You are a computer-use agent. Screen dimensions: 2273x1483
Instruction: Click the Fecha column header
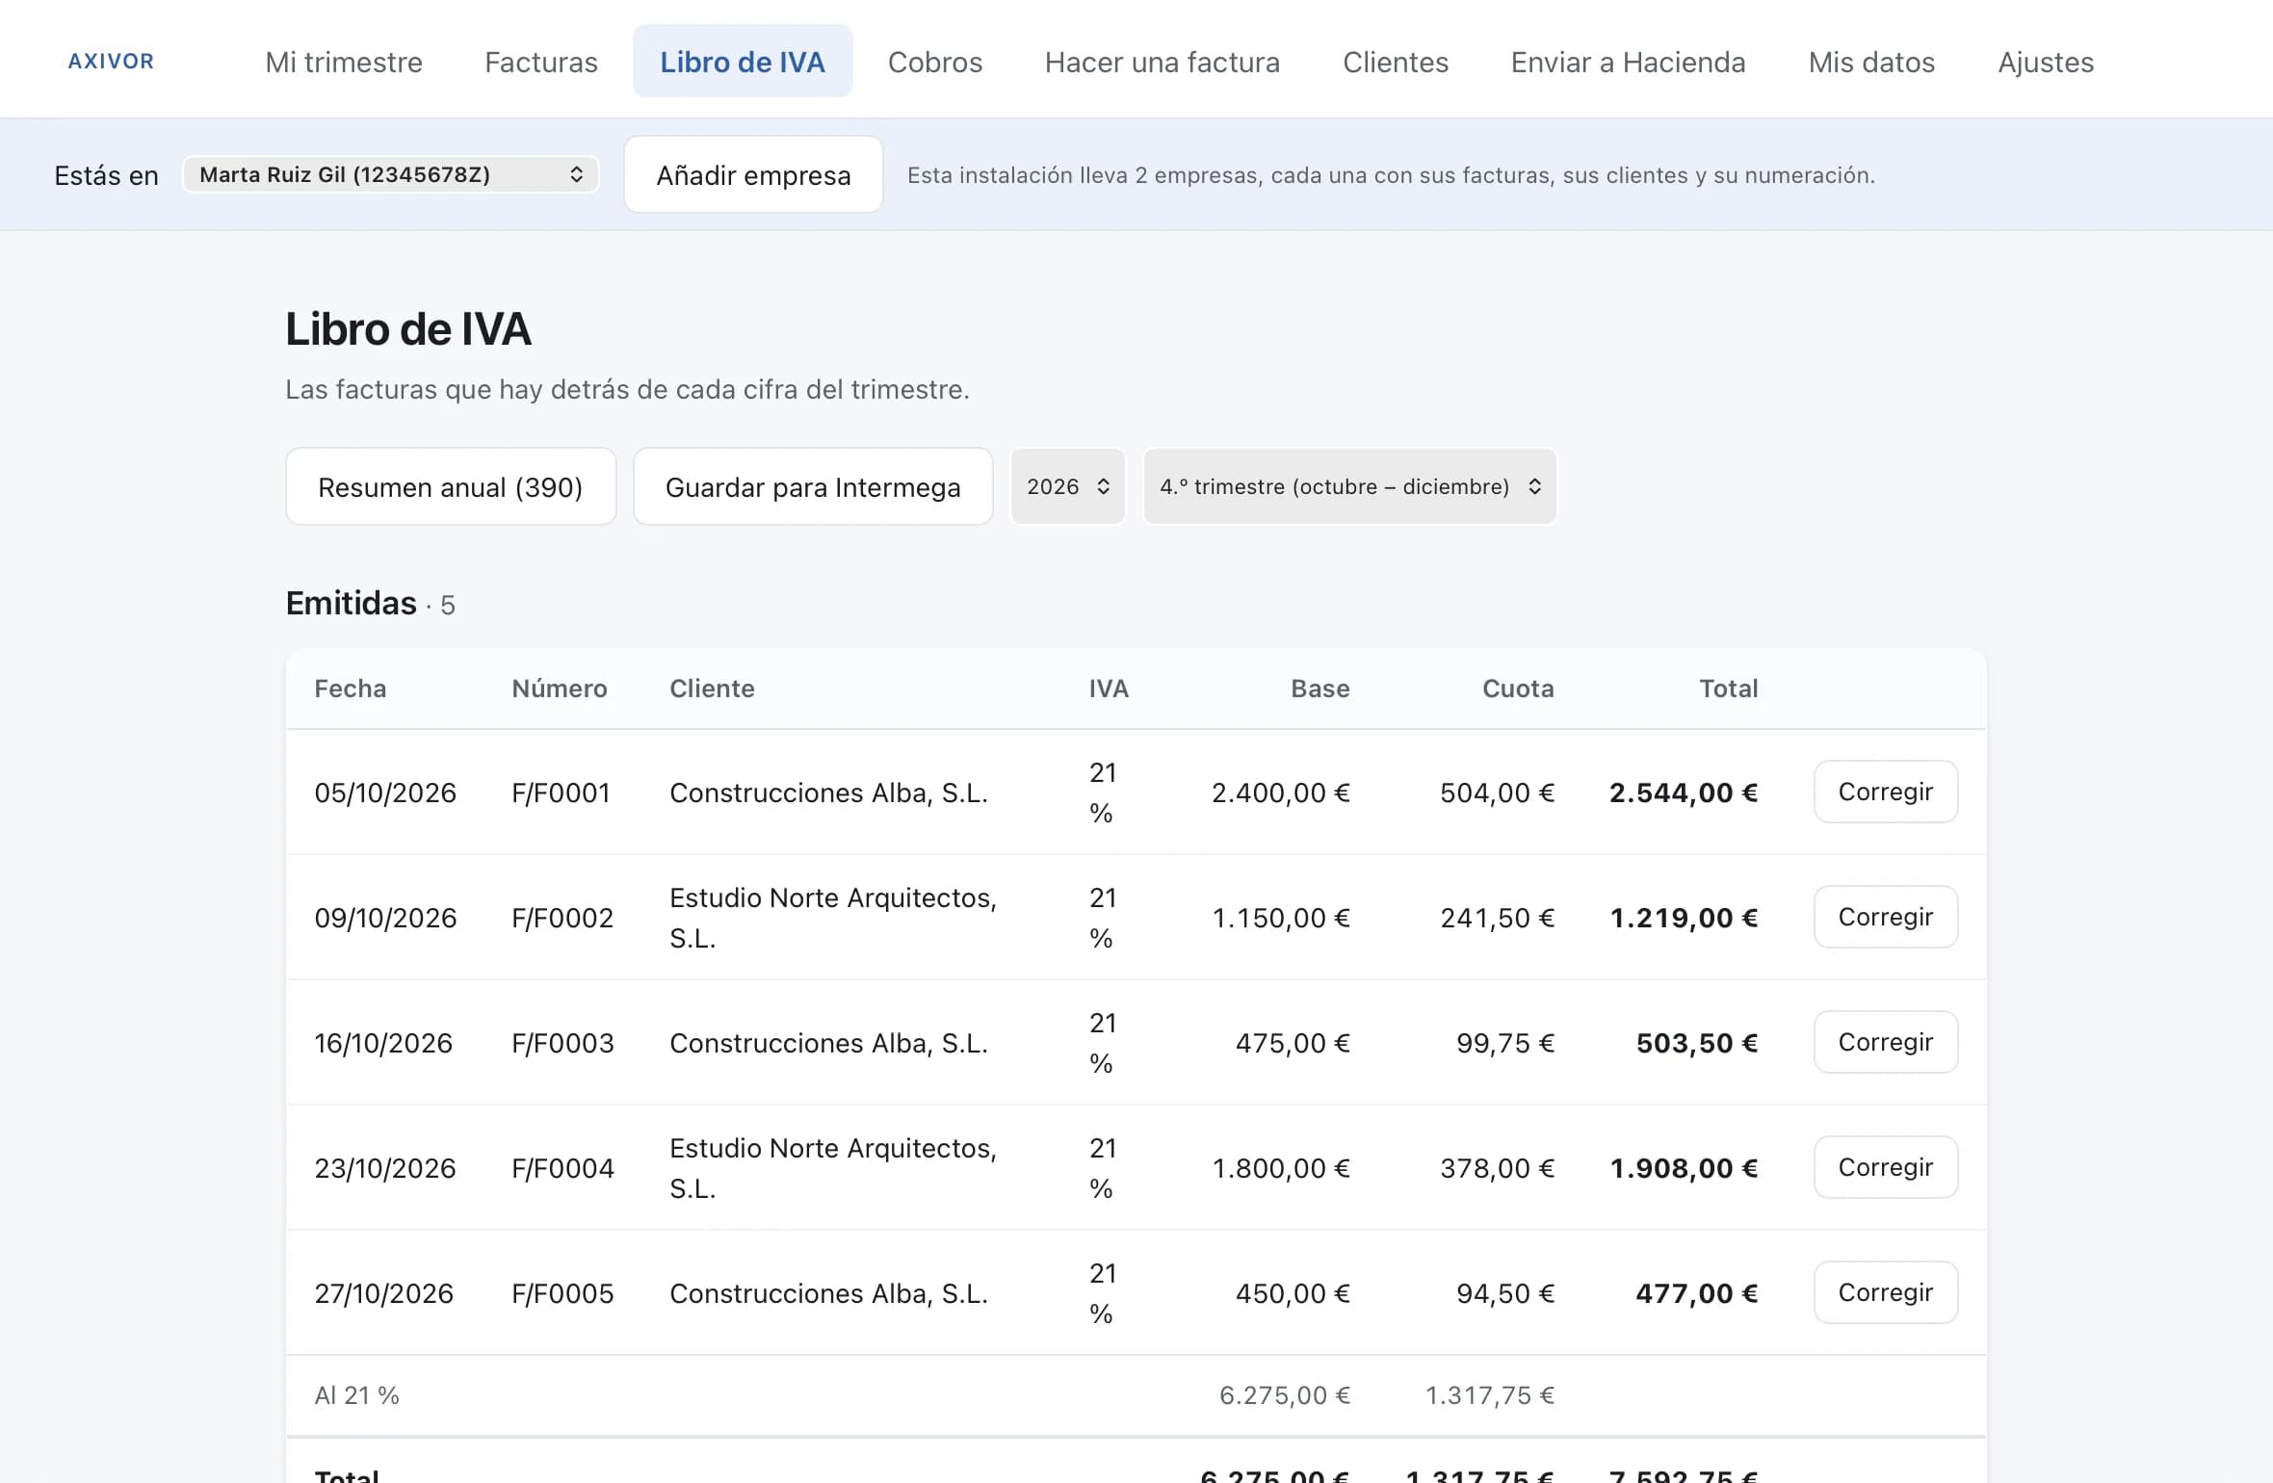click(351, 689)
